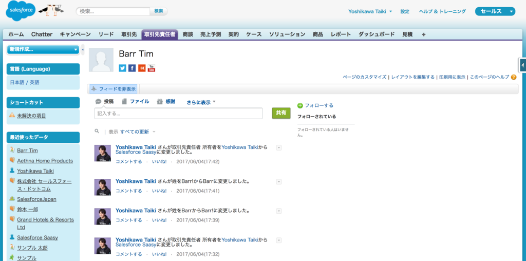Select the 取引先責任者 tab
The width and height of the screenshot is (526, 261).
[160, 34]
